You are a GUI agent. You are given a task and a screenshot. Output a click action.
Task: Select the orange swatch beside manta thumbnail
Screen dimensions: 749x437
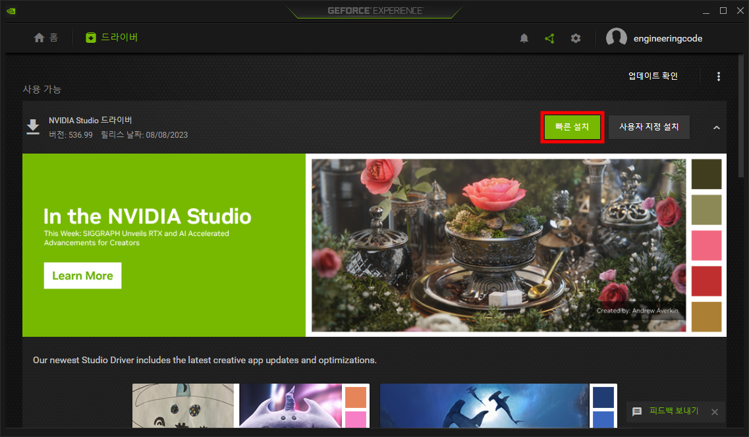355,397
